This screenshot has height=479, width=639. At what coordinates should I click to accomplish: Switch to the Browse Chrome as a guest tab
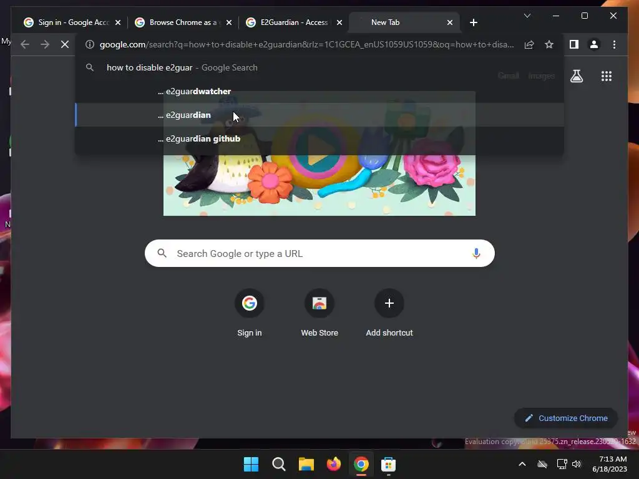(183, 22)
